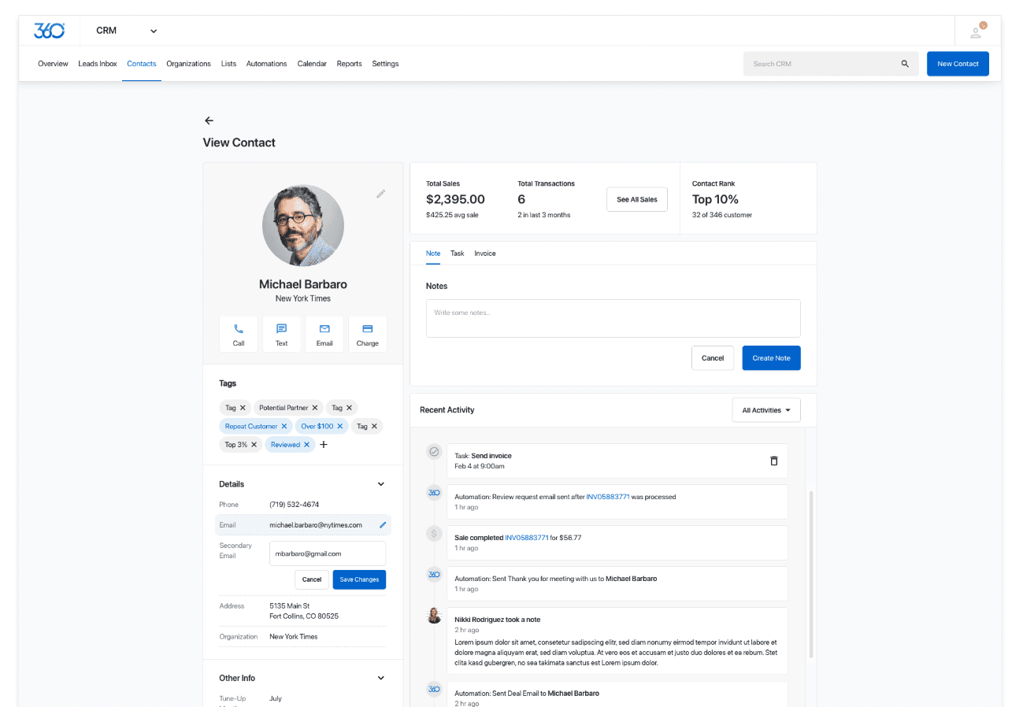Delete the Send invoice task via trash icon
This screenshot has height=707, width=1023.
(x=773, y=461)
